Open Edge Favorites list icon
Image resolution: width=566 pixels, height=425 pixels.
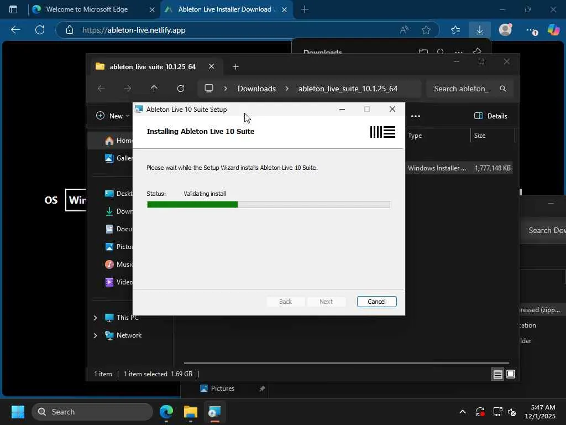(455, 30)
